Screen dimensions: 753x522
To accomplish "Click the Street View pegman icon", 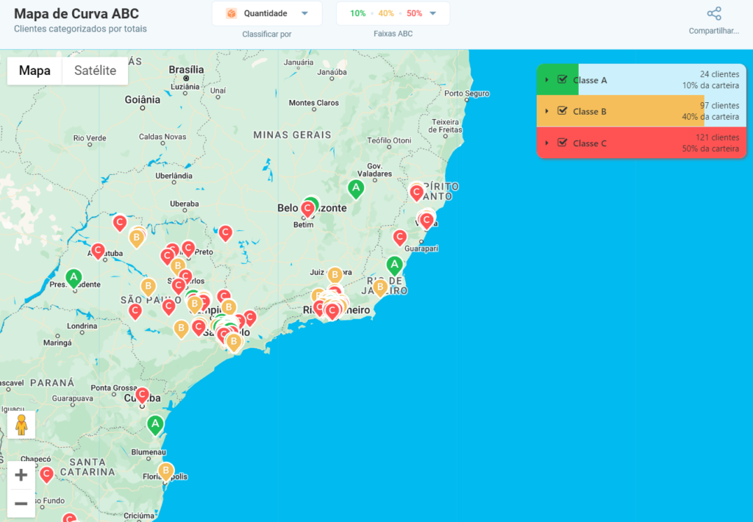I will 21,425.
